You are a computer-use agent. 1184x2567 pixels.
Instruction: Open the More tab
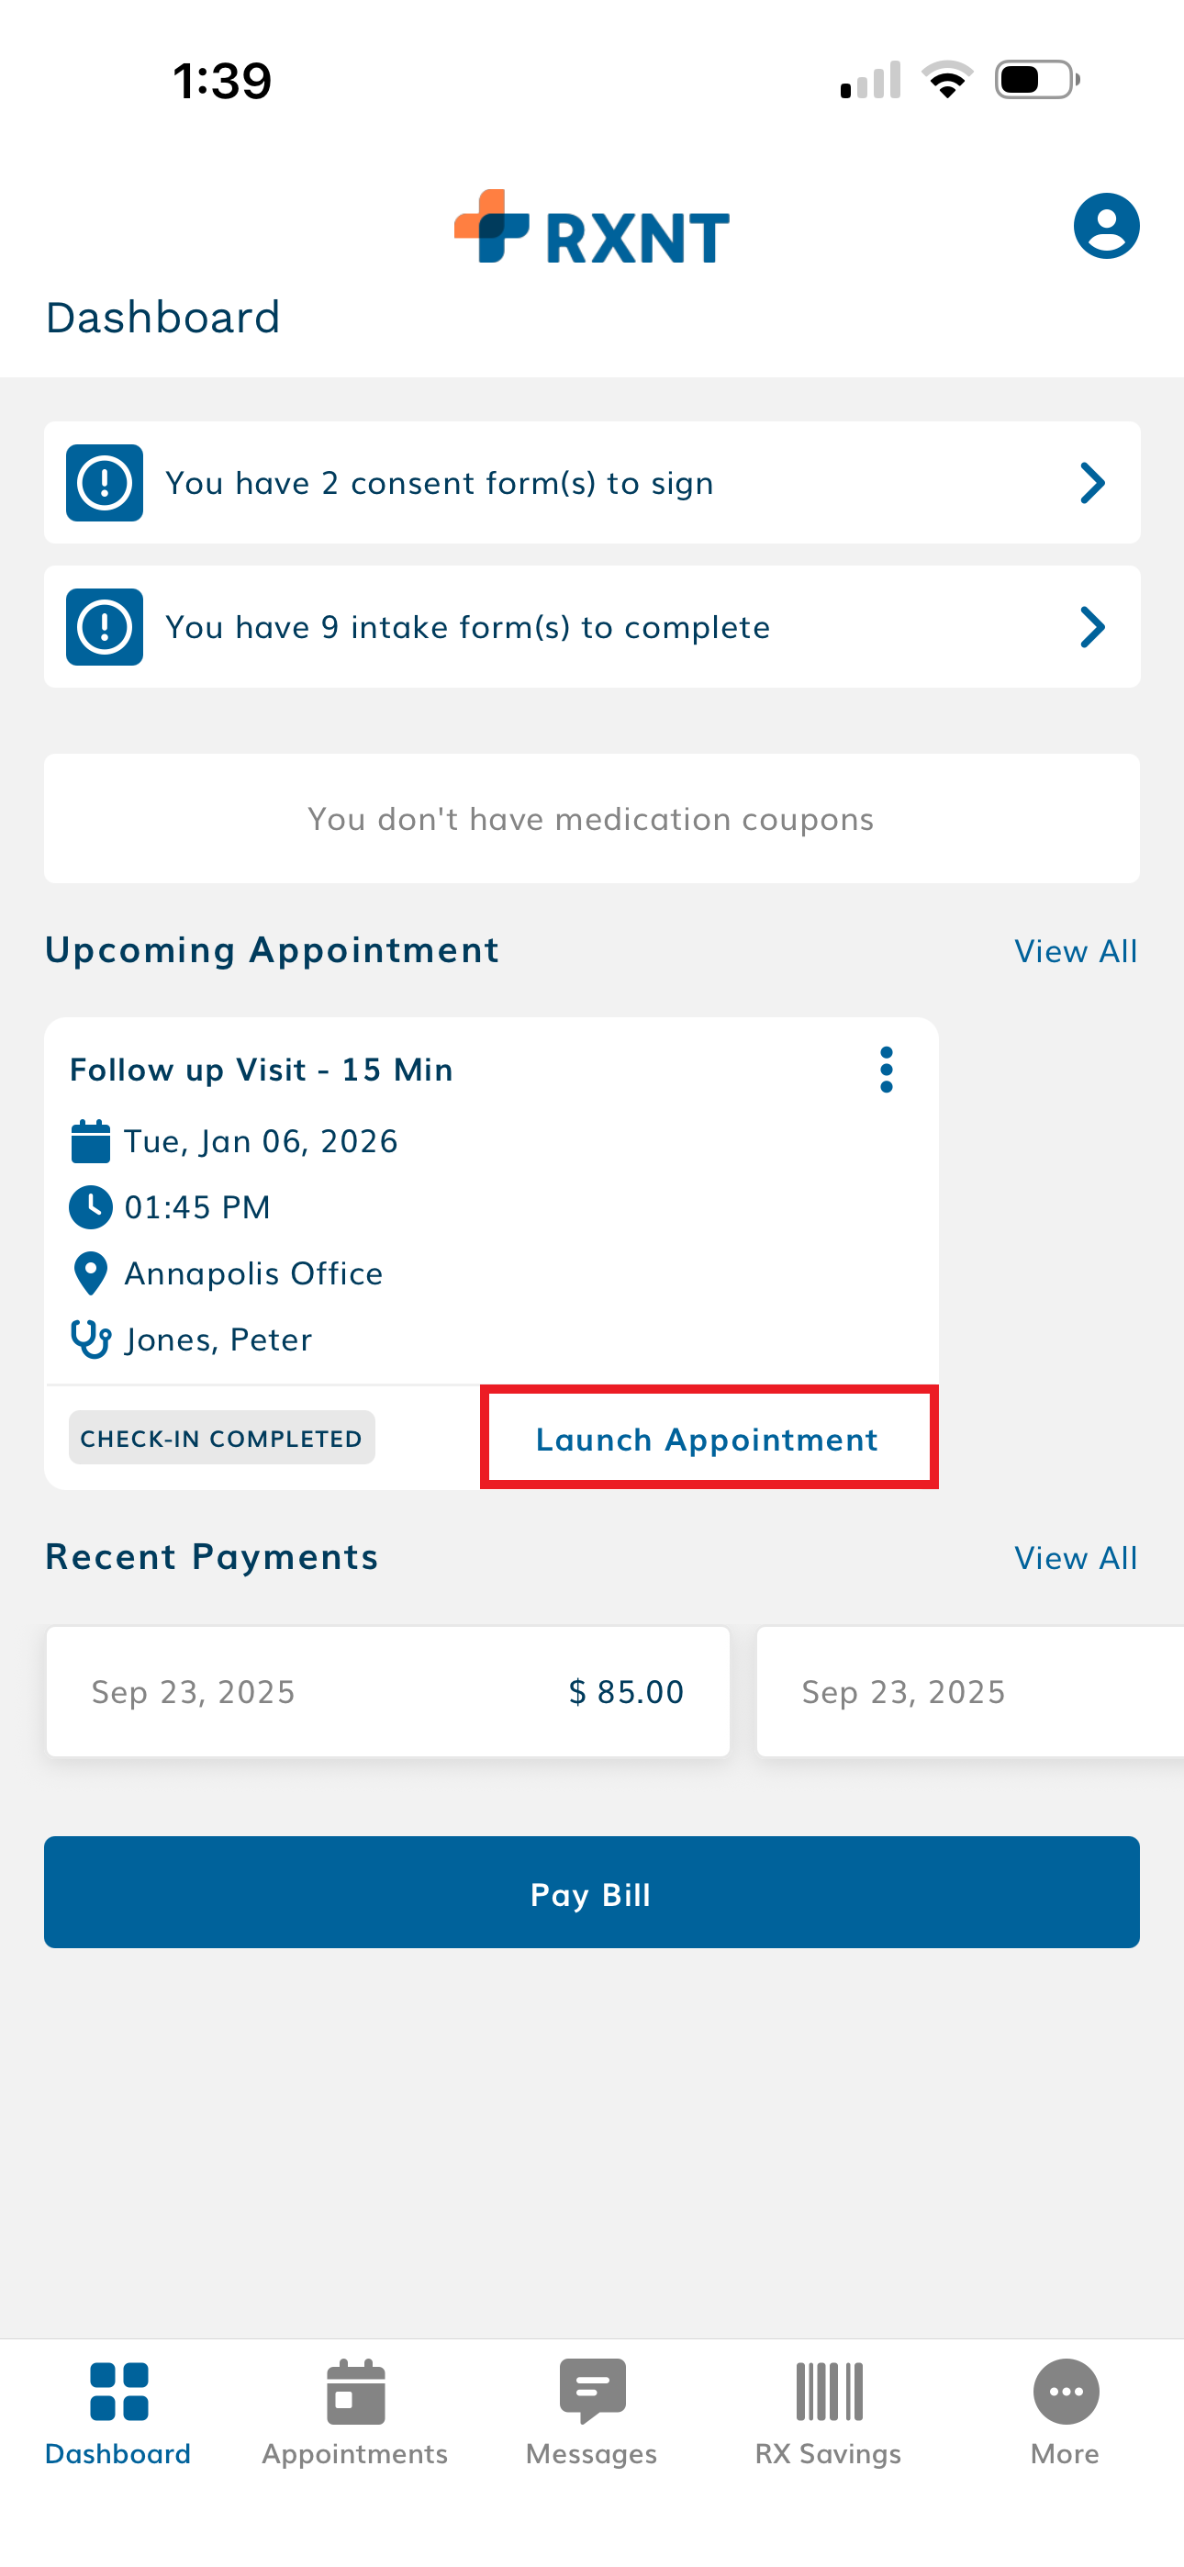(1066, 2412)
